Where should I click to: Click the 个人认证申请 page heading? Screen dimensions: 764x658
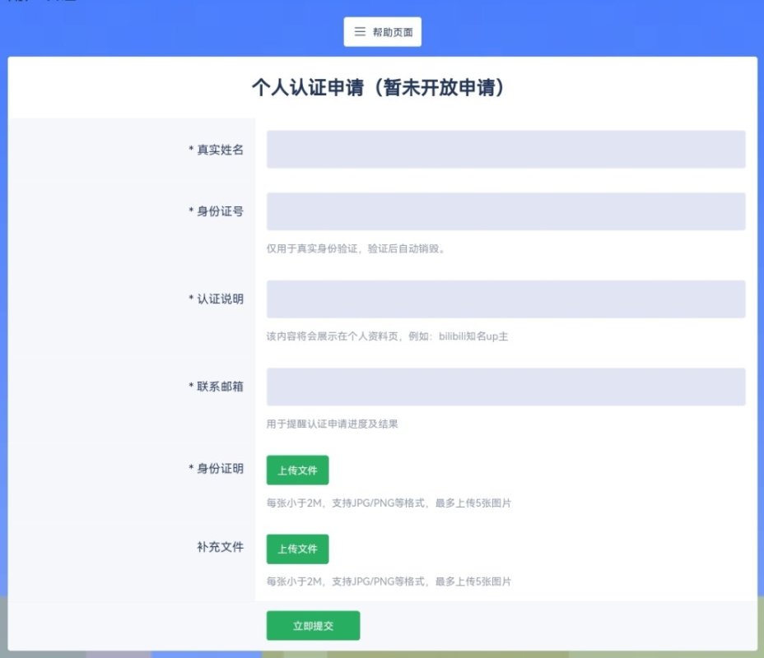coord(378,88)
